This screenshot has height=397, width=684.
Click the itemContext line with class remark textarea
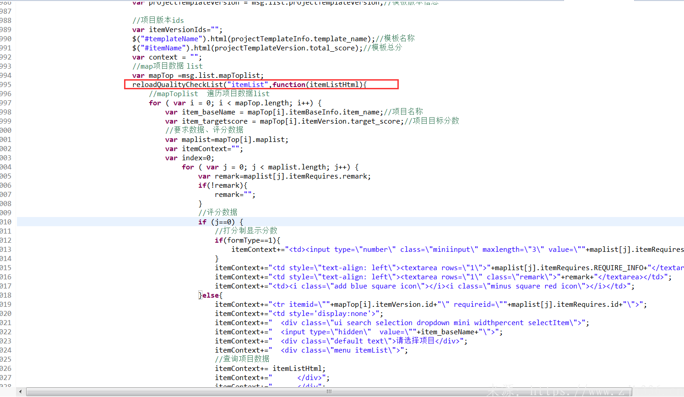tap(443, 277)
